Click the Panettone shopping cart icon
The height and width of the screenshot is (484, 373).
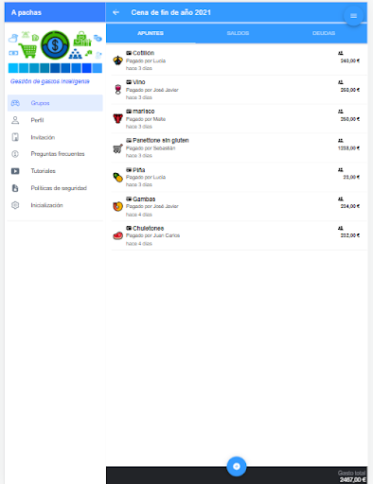click(x=118, y=148)
